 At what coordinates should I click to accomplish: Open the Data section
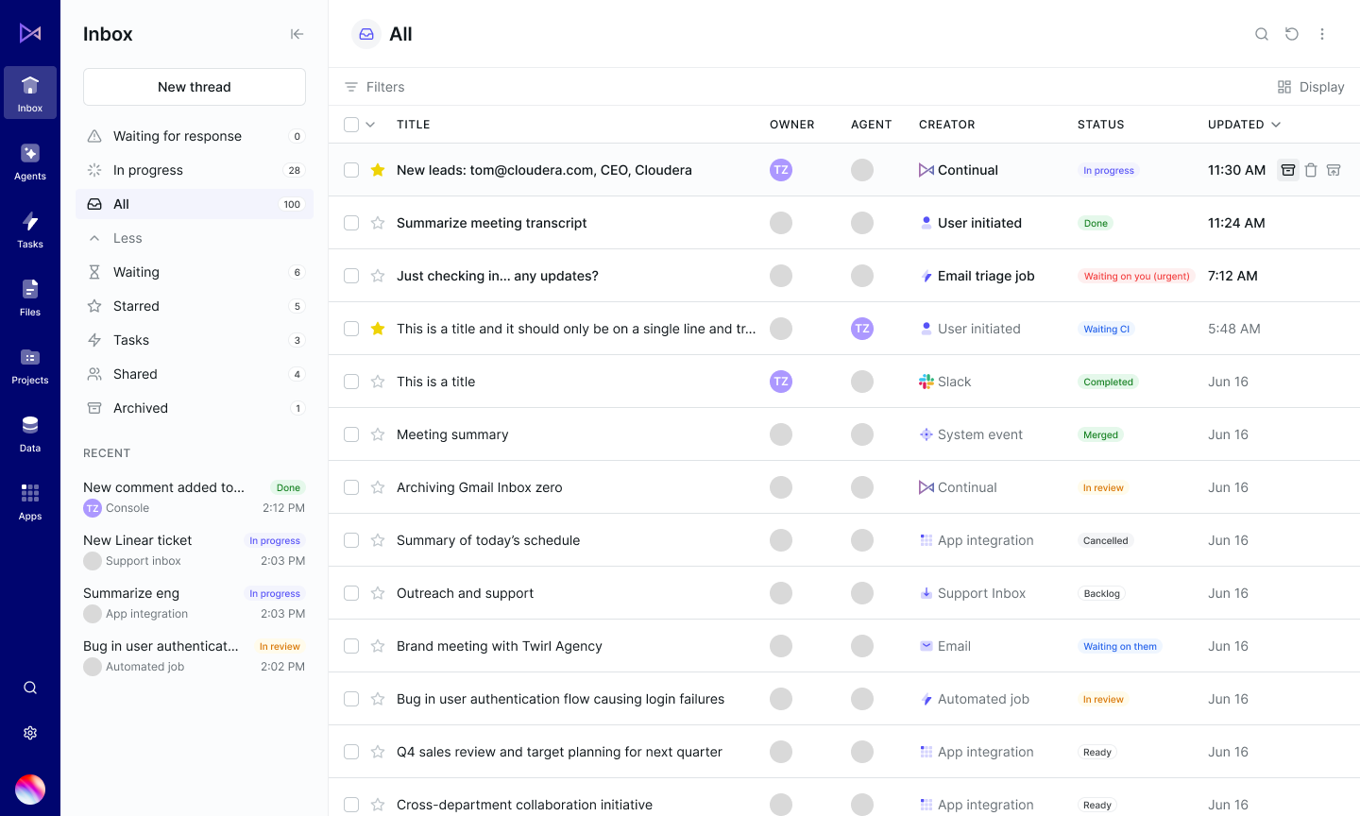[x=30, y=433]
